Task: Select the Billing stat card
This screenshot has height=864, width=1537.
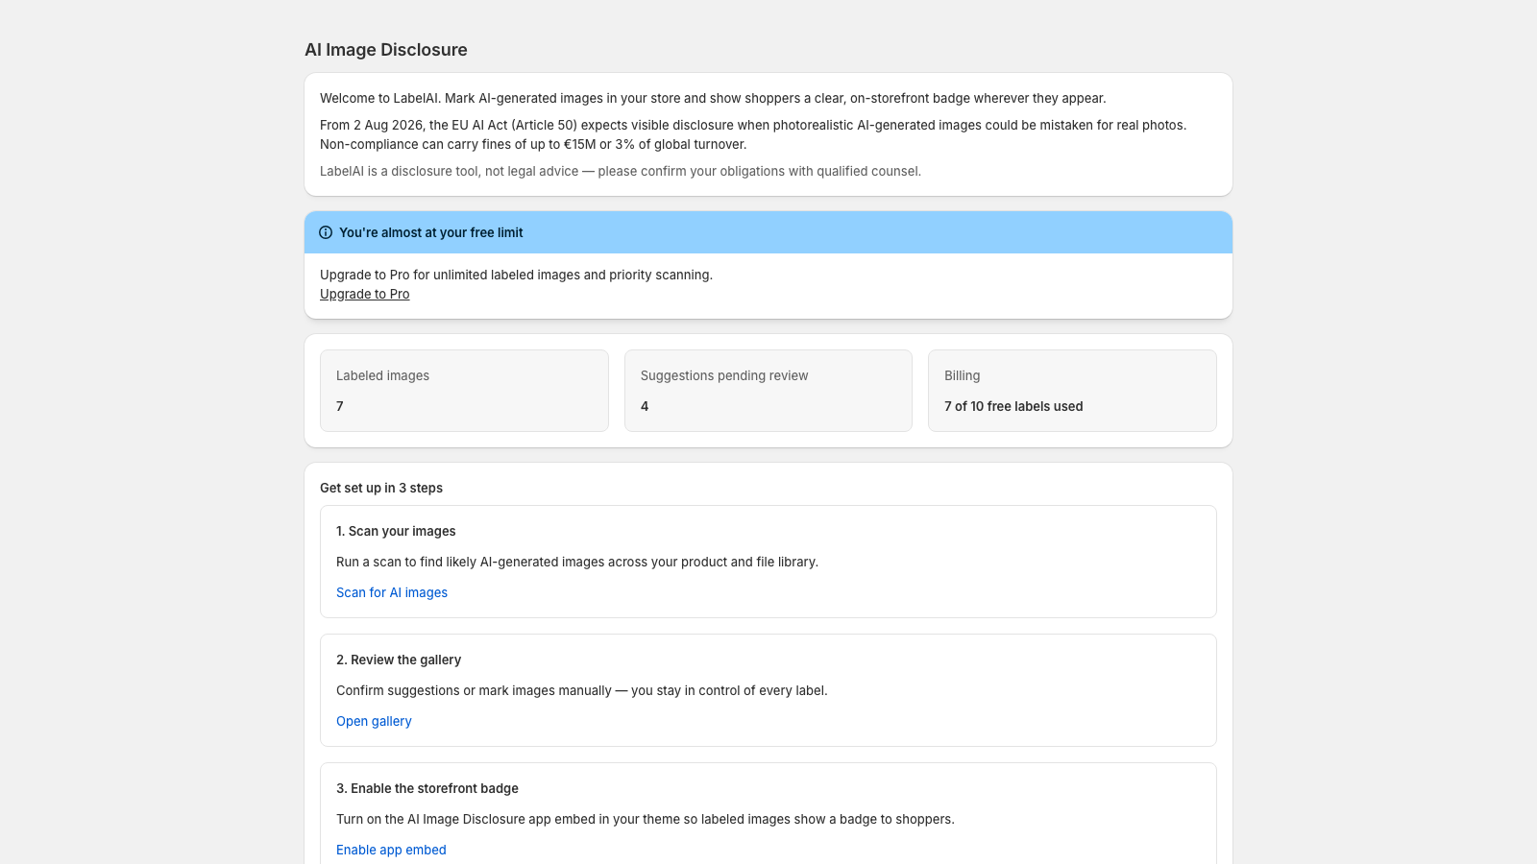Action: click(1072, 391)
